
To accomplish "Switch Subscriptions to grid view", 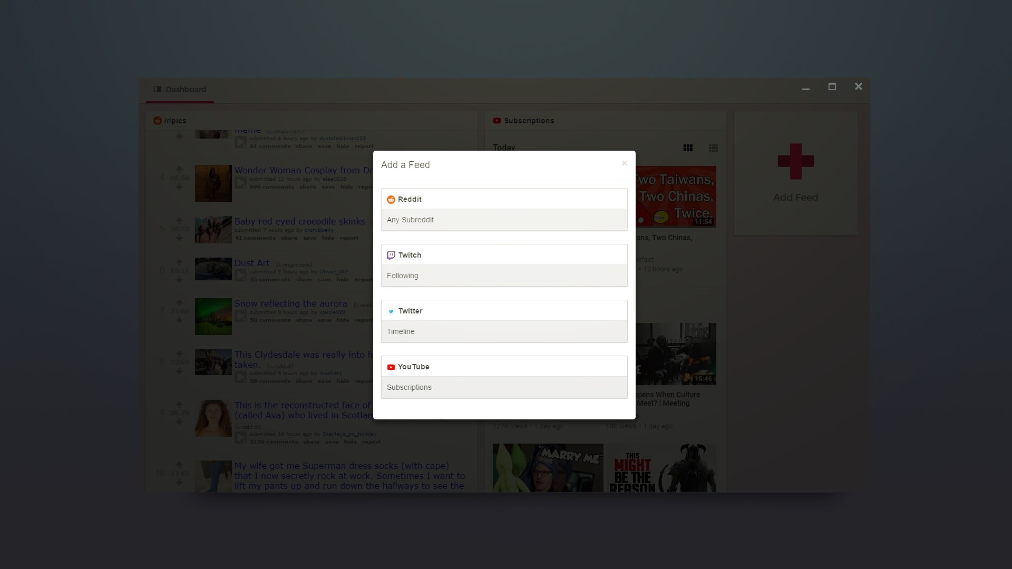I will click(688, 148).
